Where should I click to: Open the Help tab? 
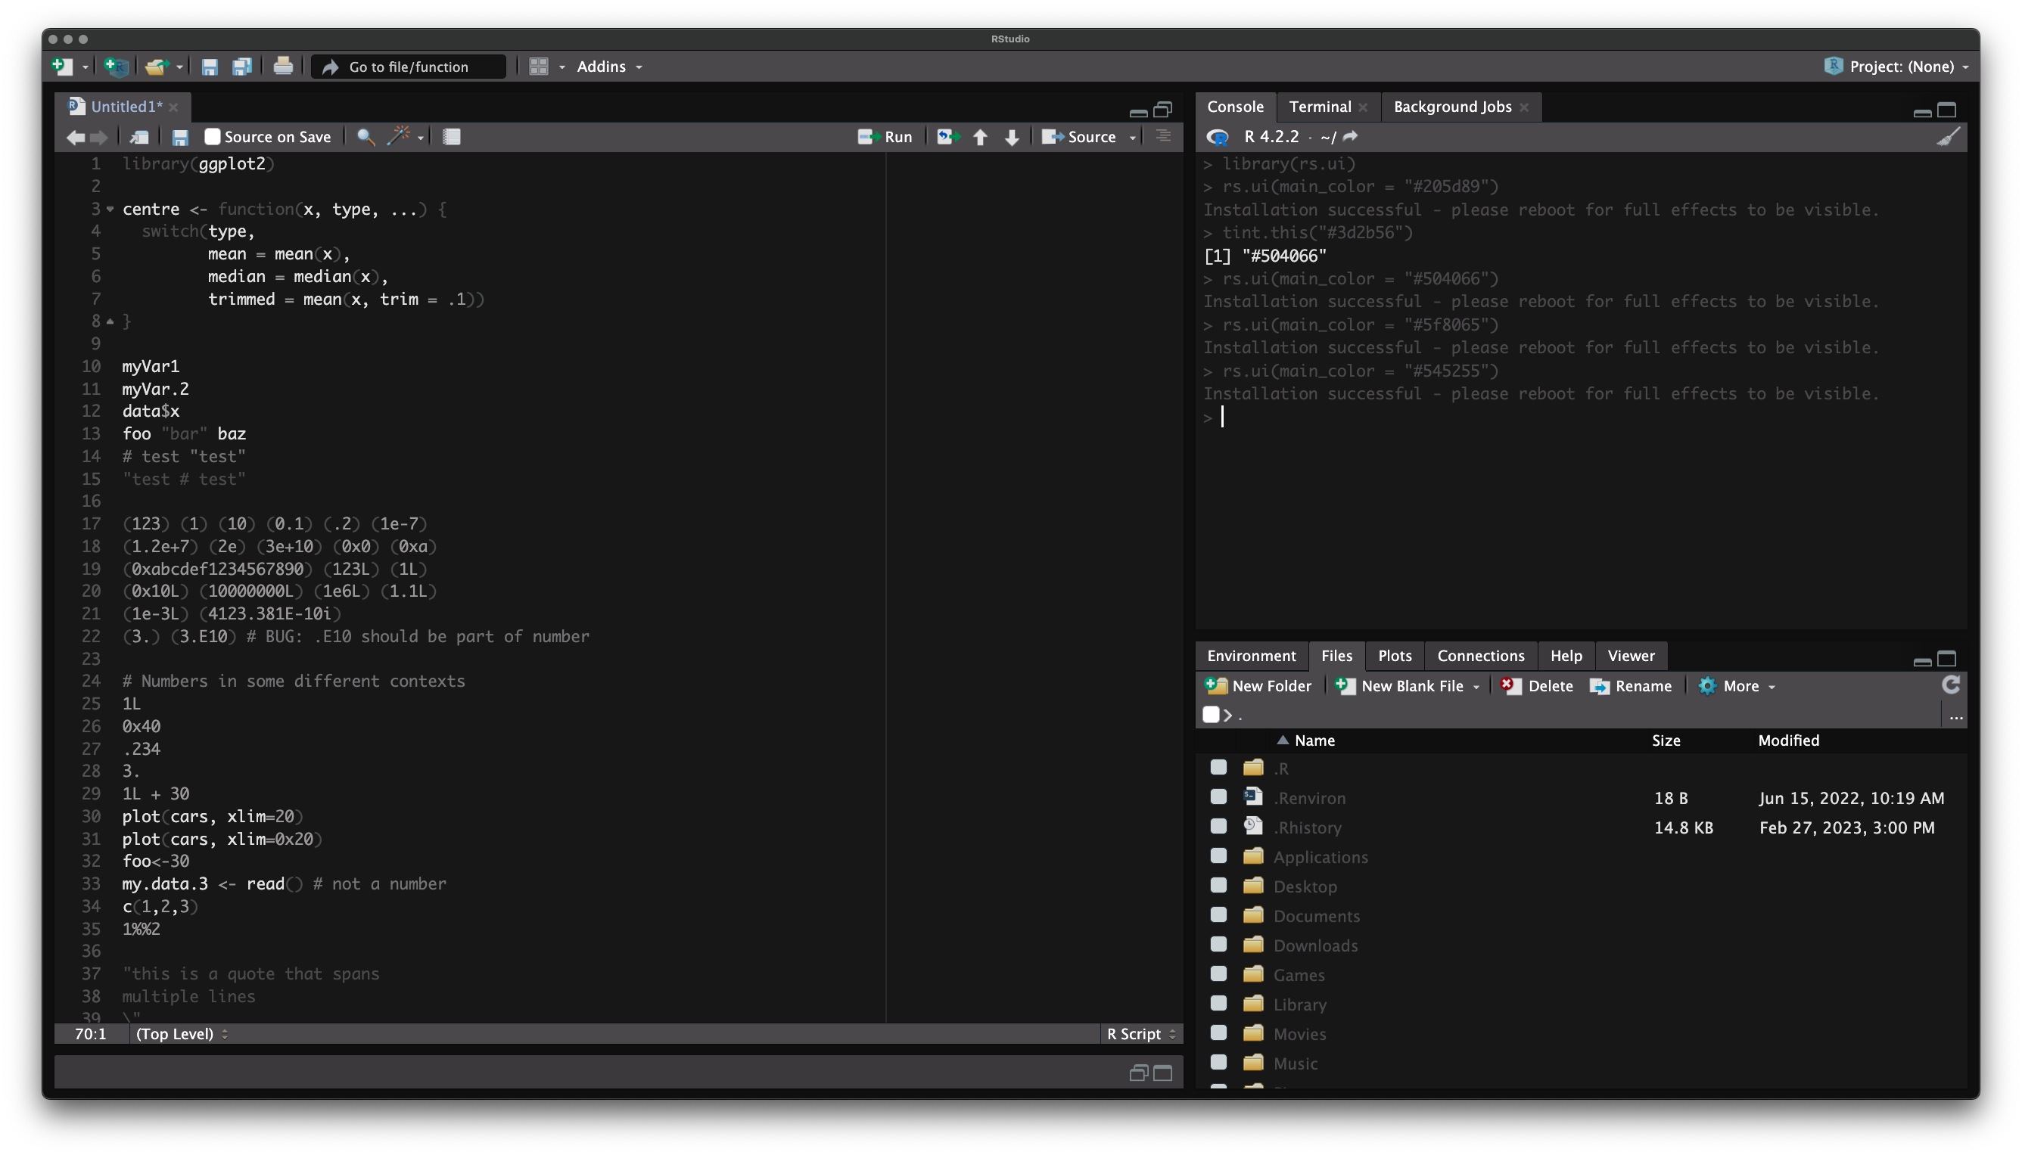[x=1566, y=655]
